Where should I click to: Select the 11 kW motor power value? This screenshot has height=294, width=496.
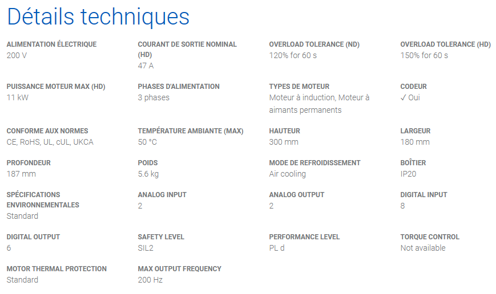(18, 97)
